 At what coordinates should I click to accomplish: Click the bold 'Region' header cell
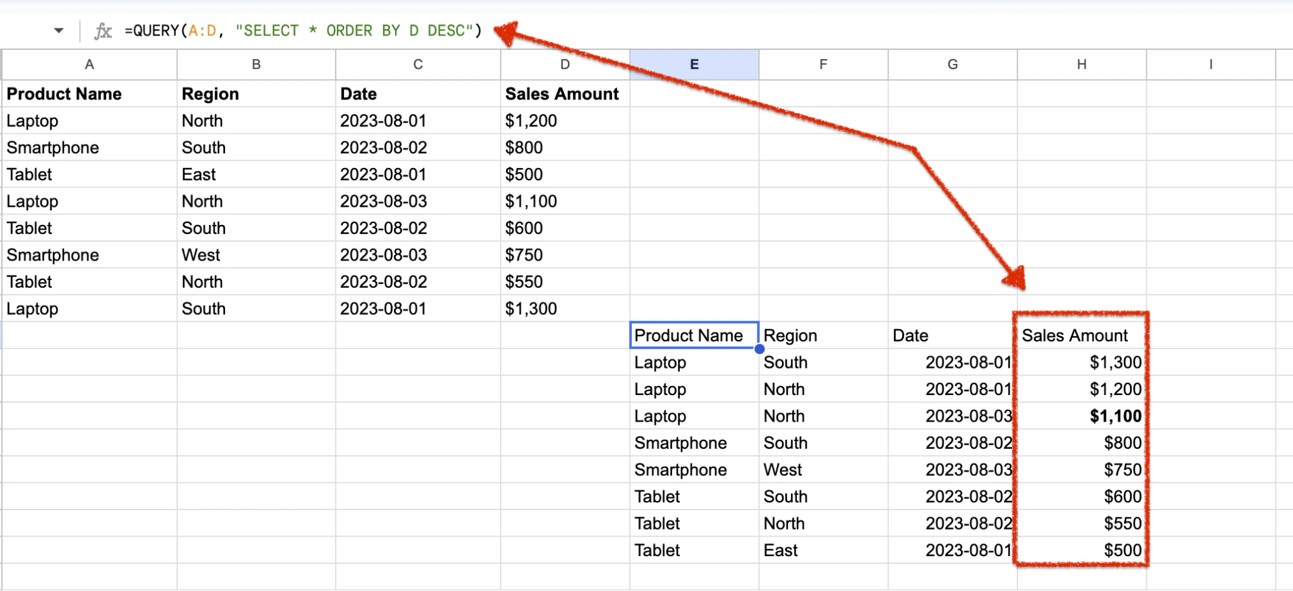(x=256, y=94)
